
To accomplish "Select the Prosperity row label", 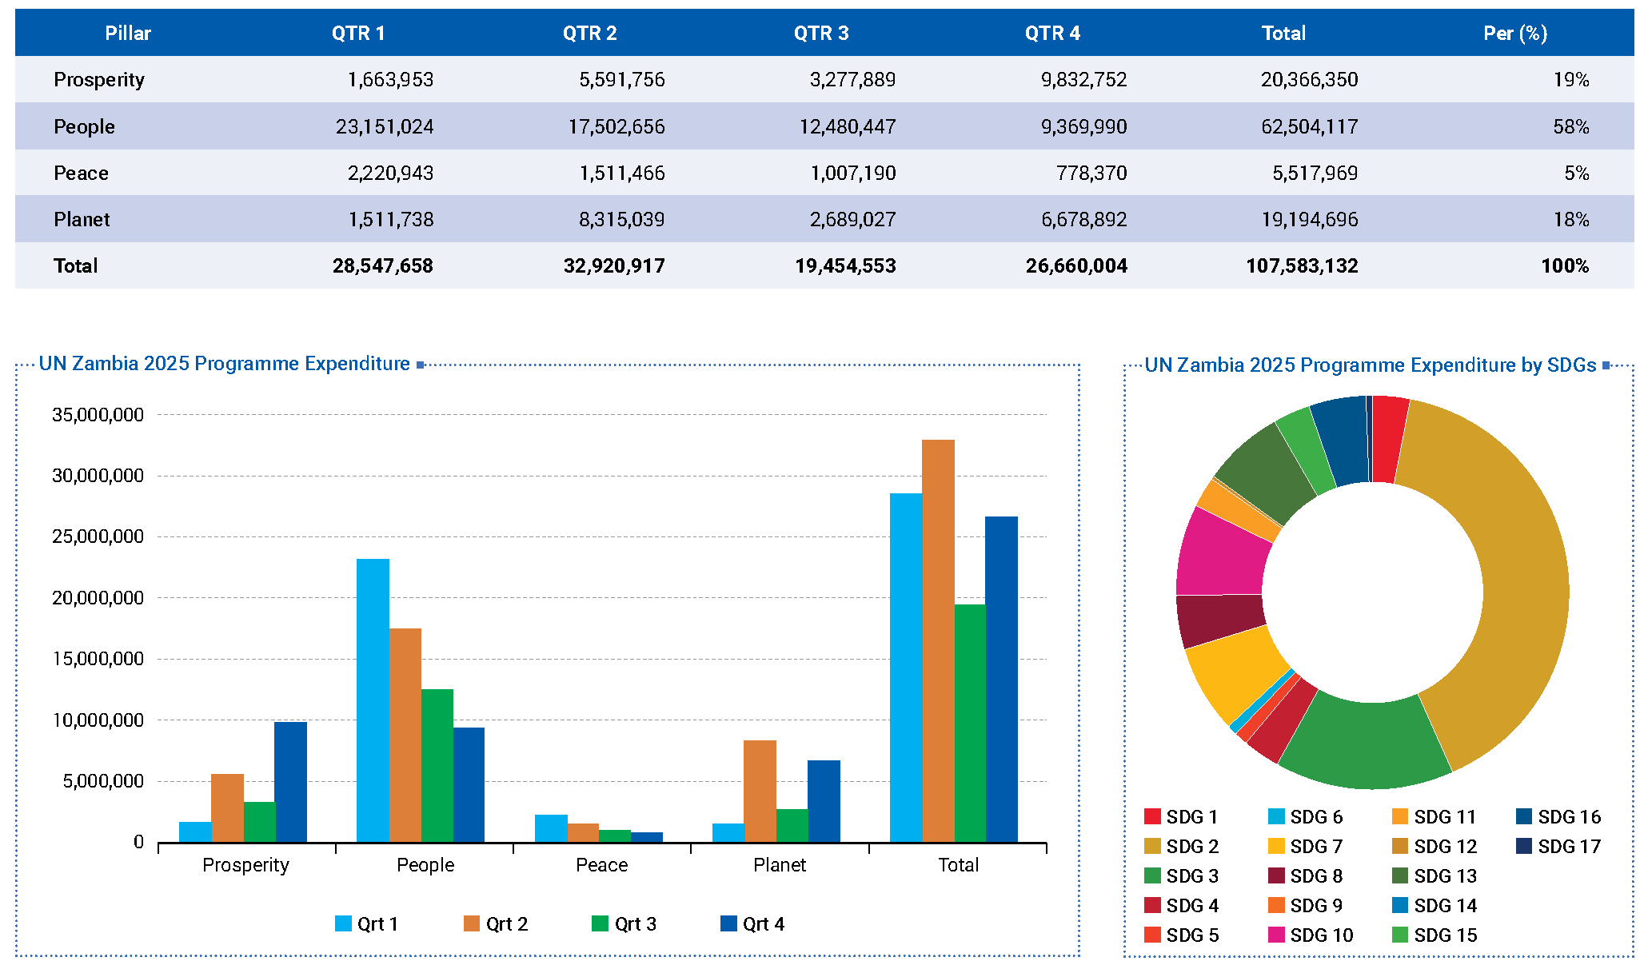I will point(99,79).
